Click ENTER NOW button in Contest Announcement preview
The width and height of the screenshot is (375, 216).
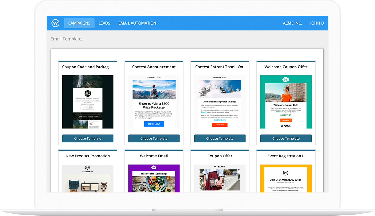pos(154,124)
